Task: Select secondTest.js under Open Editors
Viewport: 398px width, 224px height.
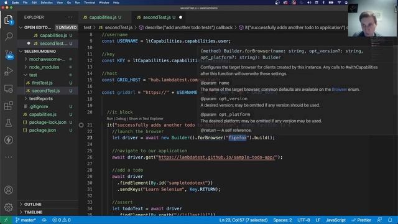Action: pyautogui.click(x=53, y=44)
